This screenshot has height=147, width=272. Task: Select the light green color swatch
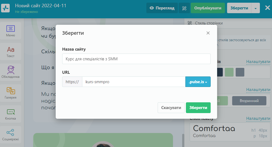229,72
